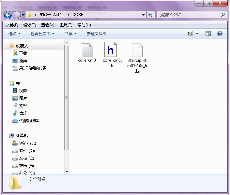
Task: Select 收藏夹 in navigation pane
Action: [22, 46]
